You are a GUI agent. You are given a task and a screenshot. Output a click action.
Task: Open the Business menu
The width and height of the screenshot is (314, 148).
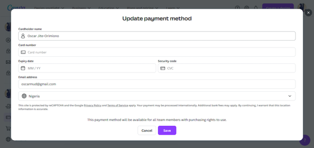[x=81, y=8]
